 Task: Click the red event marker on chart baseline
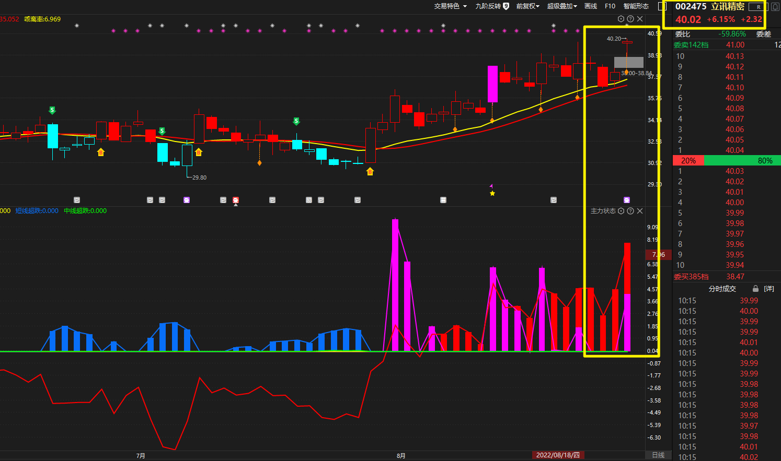pyautogui.click(x=236, y=200)
